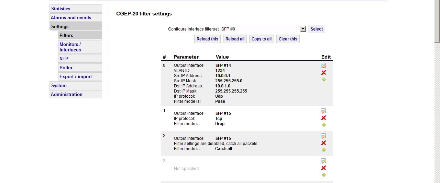Click the Clear this button
The width and height of the screenshot is (440, 183).
(x=288, y=39)
